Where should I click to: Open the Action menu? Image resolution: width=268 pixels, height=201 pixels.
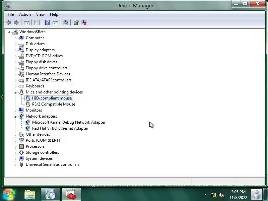coord(25,14)
